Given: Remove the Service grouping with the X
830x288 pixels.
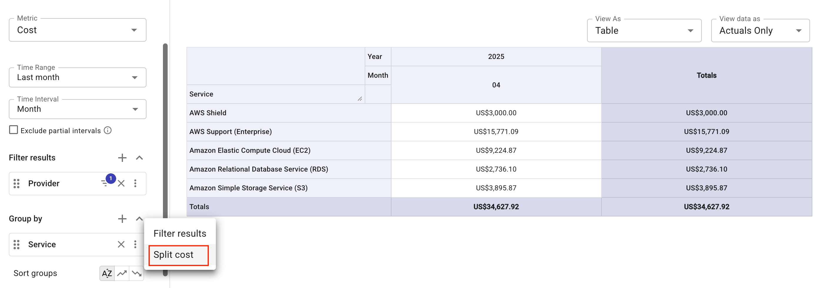Looking at the screenshot, I should point(121,244).
